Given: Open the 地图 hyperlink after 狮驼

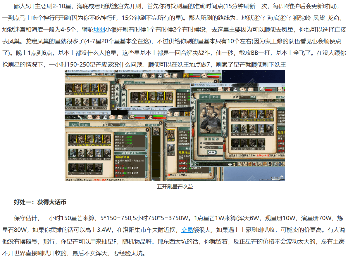Looking at the screenshot, I should click(99, 29).
